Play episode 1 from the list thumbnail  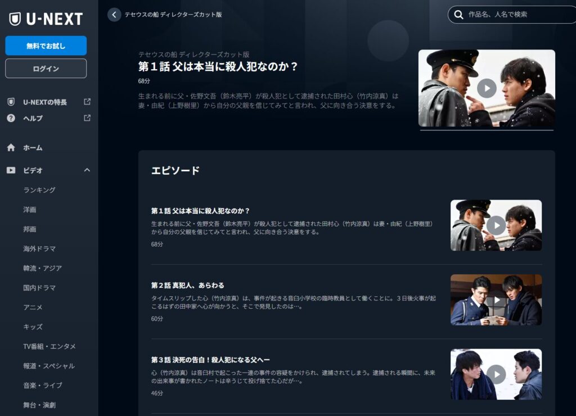pos(496,225)
